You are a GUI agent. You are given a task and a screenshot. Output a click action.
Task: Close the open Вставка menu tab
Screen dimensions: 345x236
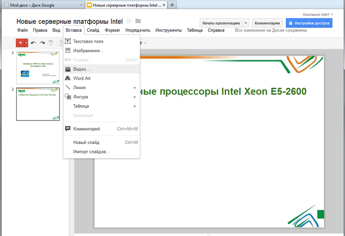click(x=74, y=30)
